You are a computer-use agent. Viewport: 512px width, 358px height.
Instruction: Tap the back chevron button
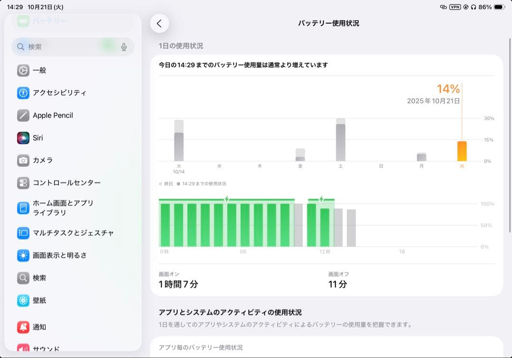tap(160, 23)
